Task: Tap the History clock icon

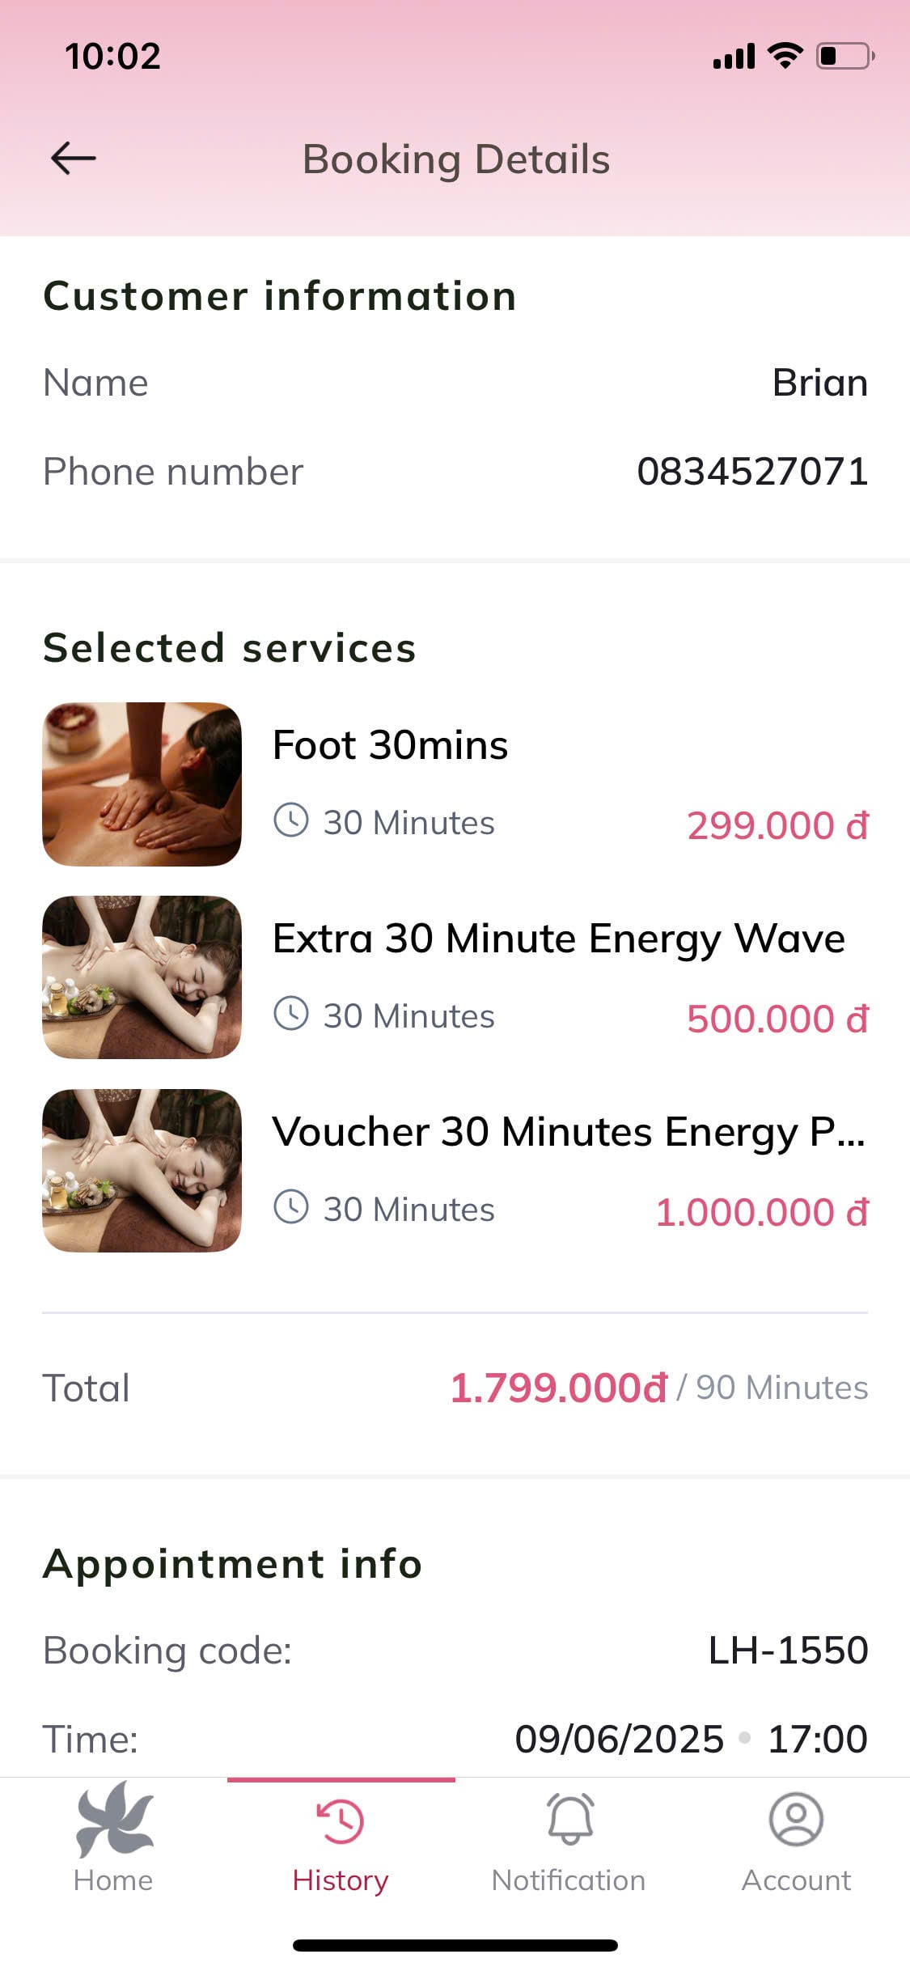Action: 341,1821
